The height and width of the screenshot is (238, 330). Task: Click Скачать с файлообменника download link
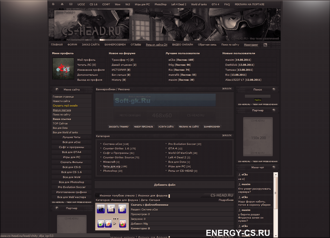150,205
